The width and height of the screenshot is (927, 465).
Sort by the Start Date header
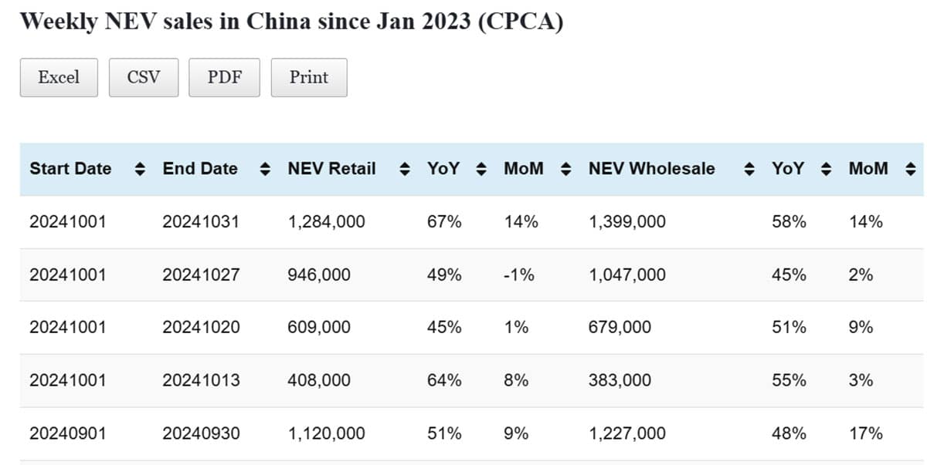[70, 169]
